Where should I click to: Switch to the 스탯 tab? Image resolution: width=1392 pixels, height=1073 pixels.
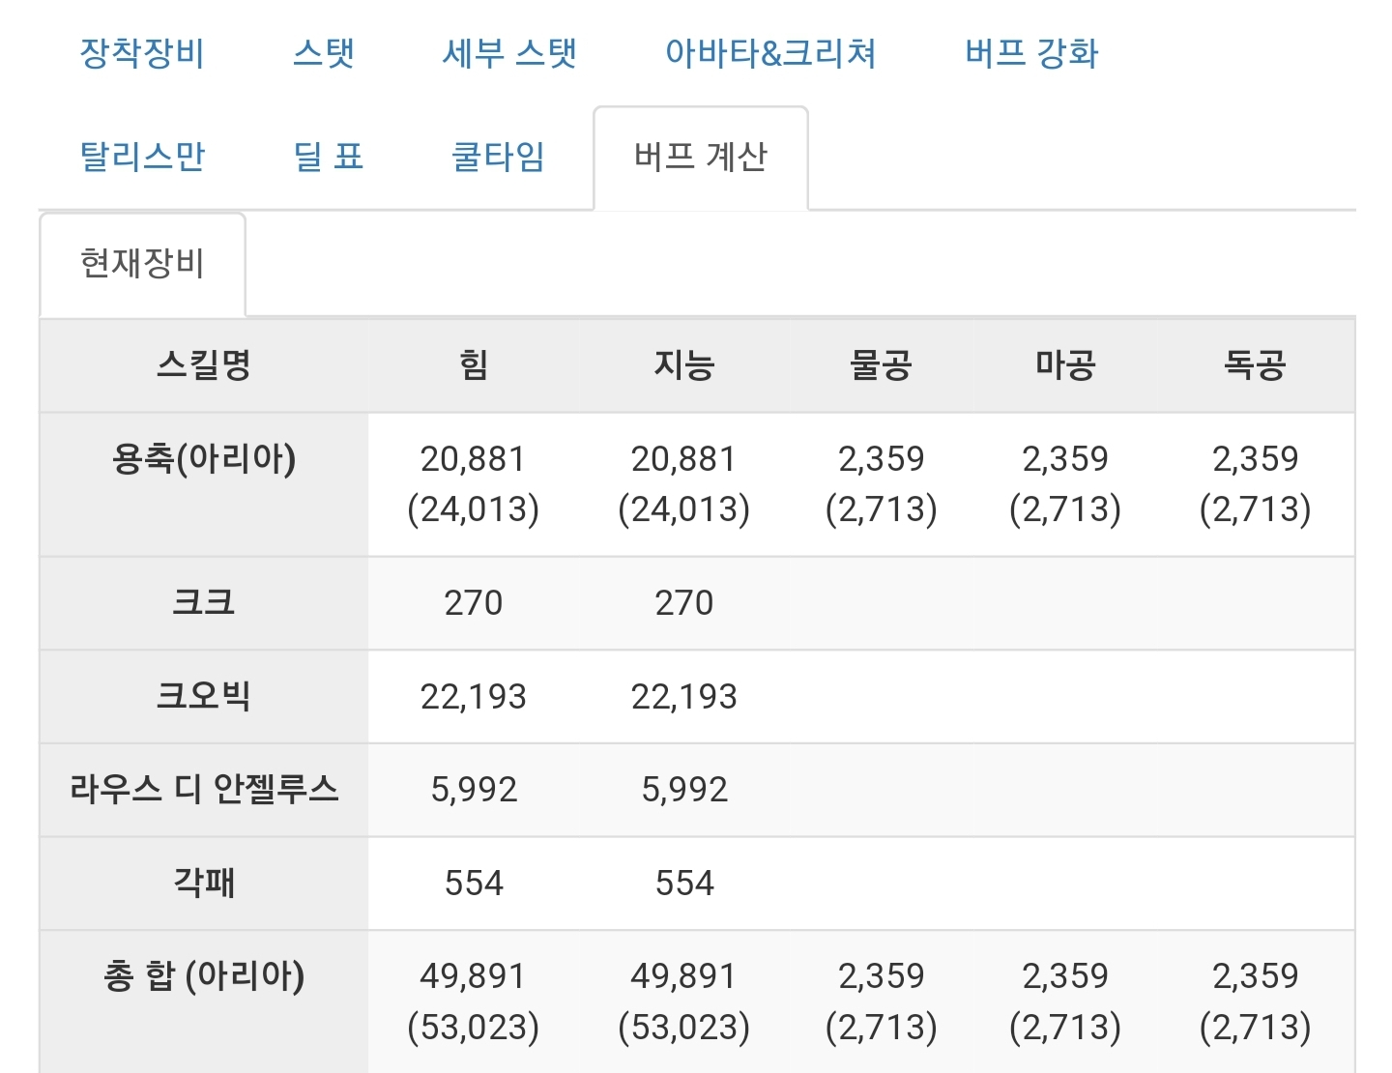(x=324, y=53)
